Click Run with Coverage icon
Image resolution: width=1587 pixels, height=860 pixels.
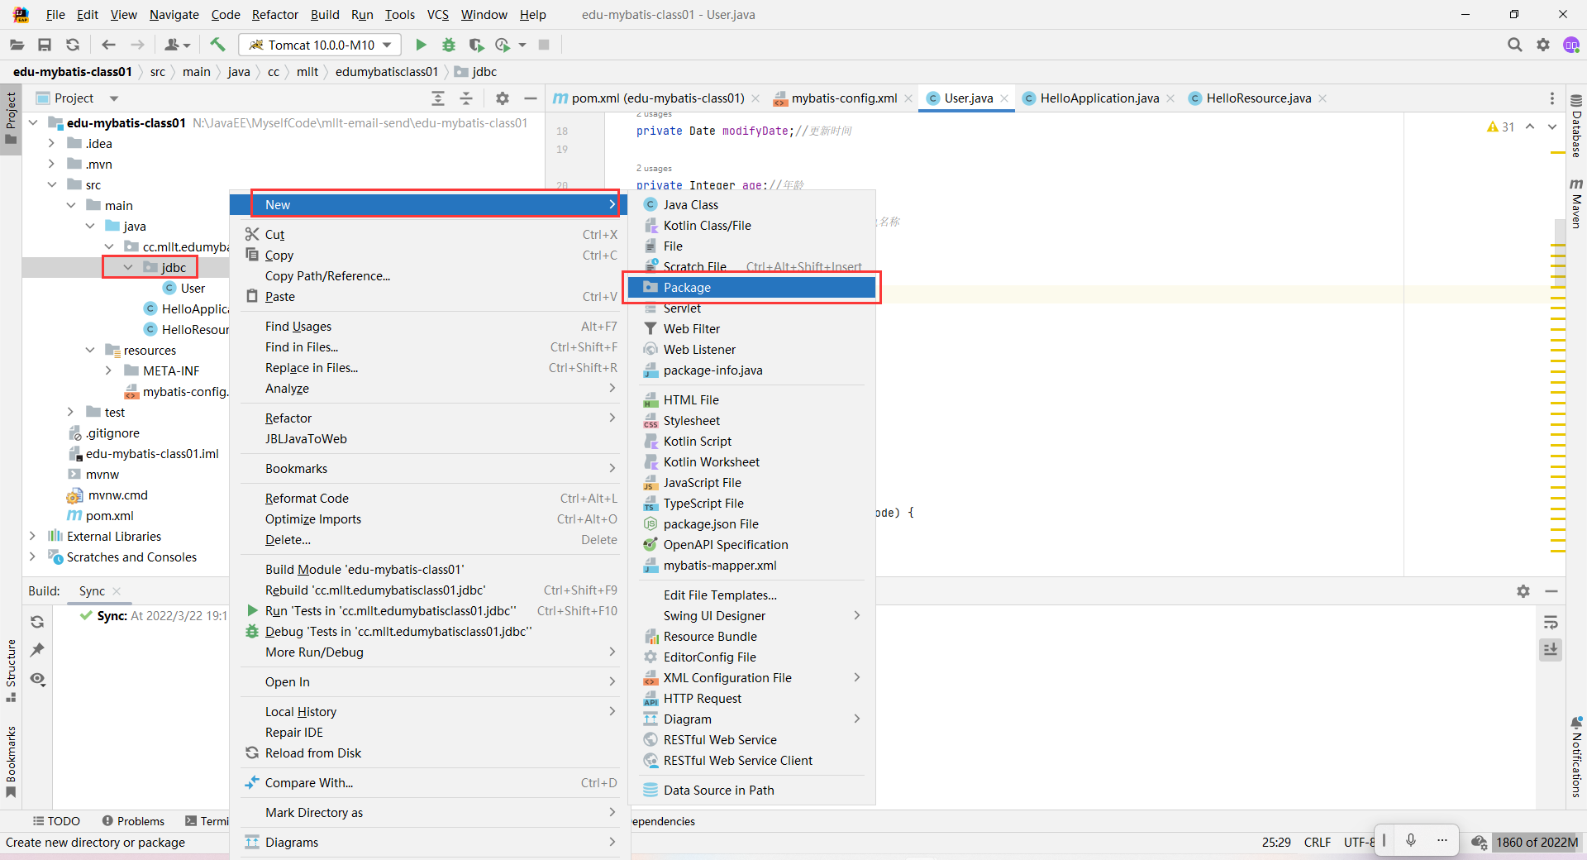tap(476, 45)
